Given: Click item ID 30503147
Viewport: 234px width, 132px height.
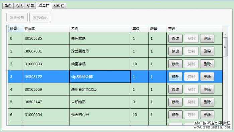Looking at the screenshot, I should 46,102.
